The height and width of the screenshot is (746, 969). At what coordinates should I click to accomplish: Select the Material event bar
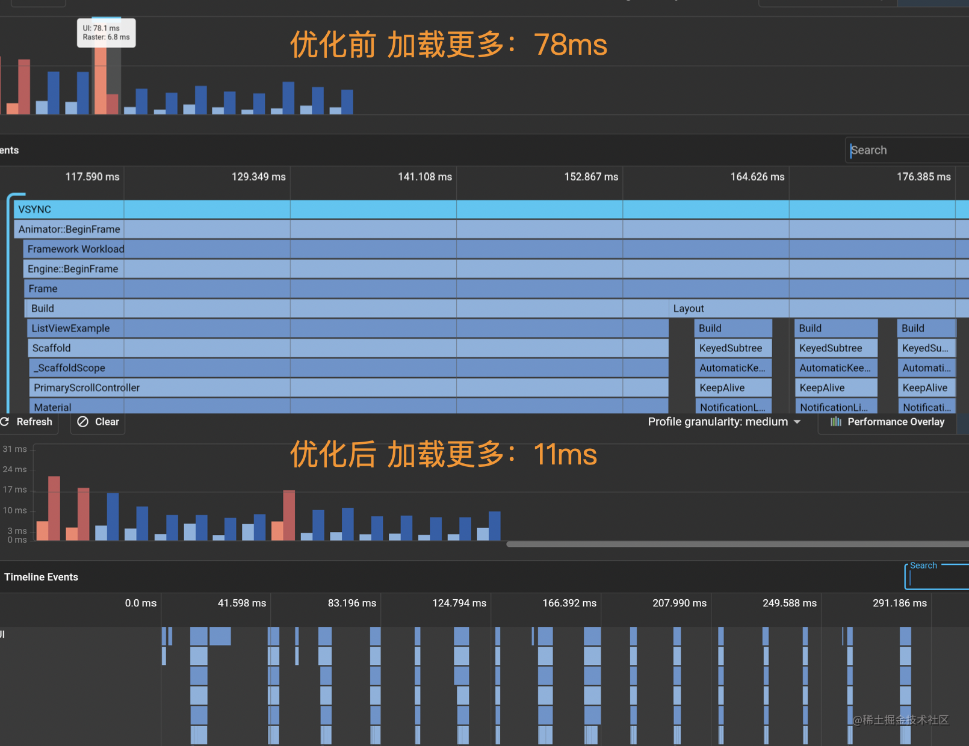coord(349,406)
